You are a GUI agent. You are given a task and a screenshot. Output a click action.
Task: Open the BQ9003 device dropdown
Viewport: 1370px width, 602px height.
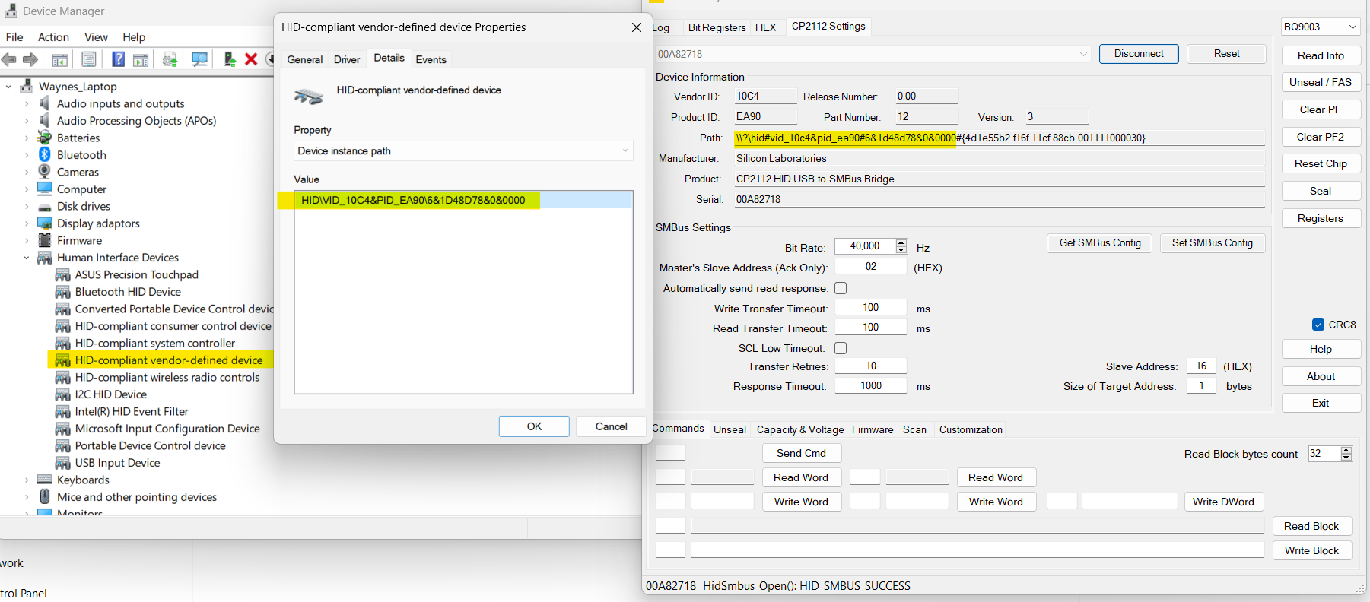(x=1320, y=27)
